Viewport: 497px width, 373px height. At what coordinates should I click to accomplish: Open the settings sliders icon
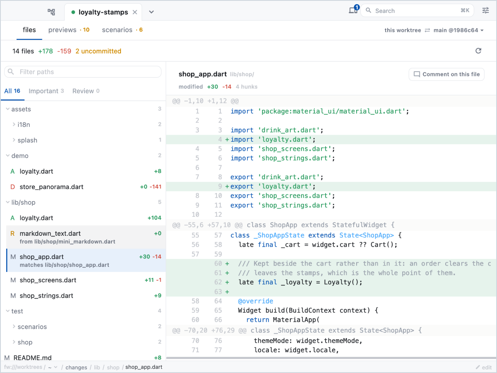(486, 11)
